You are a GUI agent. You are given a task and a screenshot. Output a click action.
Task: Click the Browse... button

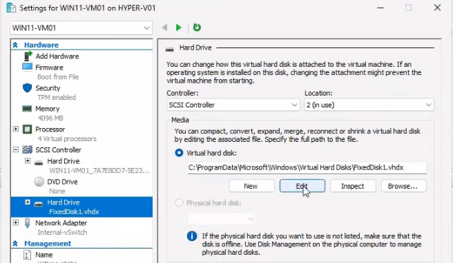click(403, 186)
